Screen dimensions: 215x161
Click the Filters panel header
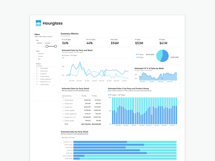pos(37,34)
